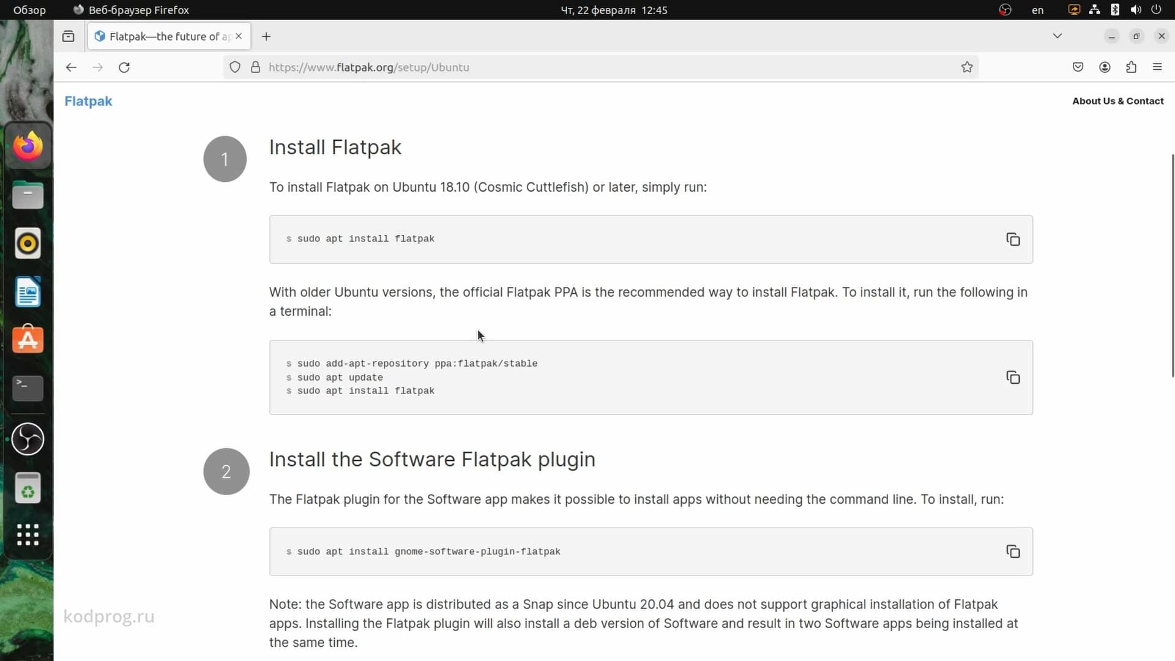The height and width of the screenshot is (661, 1175).
Task: Open the About Us & Contact link
Action: [x=1117, y=101]
